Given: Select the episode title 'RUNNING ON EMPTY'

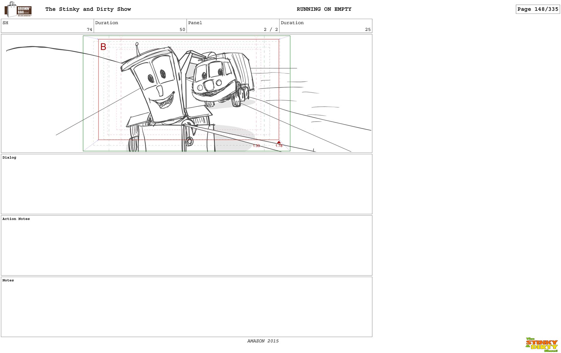Looking at the screenshot, I should click(x=324, y=9).
